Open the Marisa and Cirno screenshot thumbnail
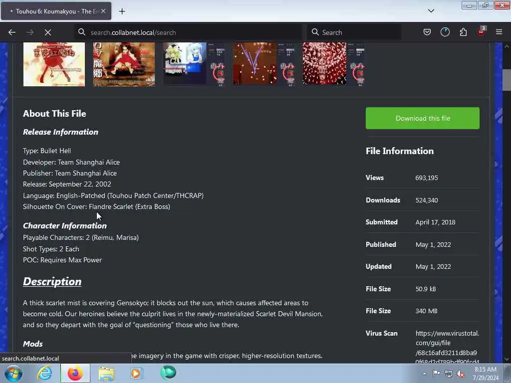 click(194, 64)
